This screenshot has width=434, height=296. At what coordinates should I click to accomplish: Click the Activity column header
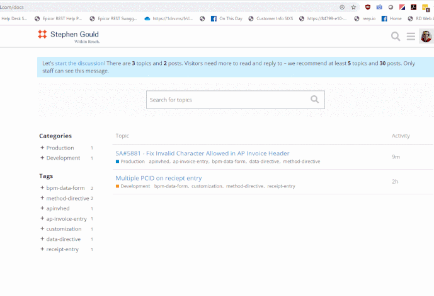click(401, 136)
